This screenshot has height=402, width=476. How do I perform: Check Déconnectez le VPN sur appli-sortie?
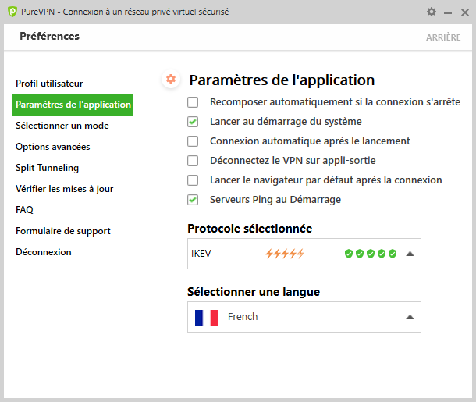click(x=193, y=161)
